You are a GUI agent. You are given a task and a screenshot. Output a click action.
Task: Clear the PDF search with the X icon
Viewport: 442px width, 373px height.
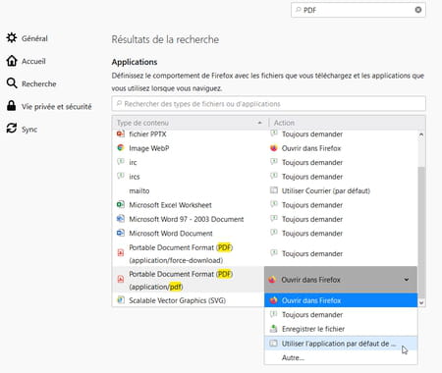[418, 10]
